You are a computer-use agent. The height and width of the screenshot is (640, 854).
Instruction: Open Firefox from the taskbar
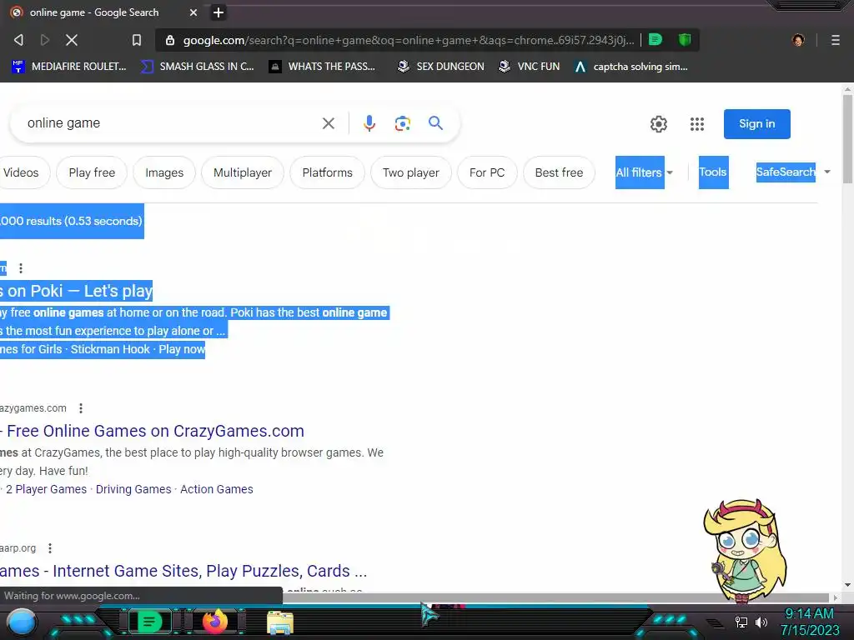[x=215, y=622]
